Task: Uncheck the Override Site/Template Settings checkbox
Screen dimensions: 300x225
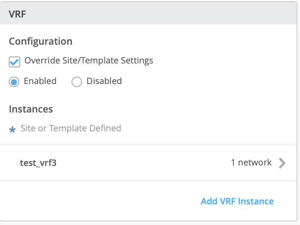Action: 14,62
